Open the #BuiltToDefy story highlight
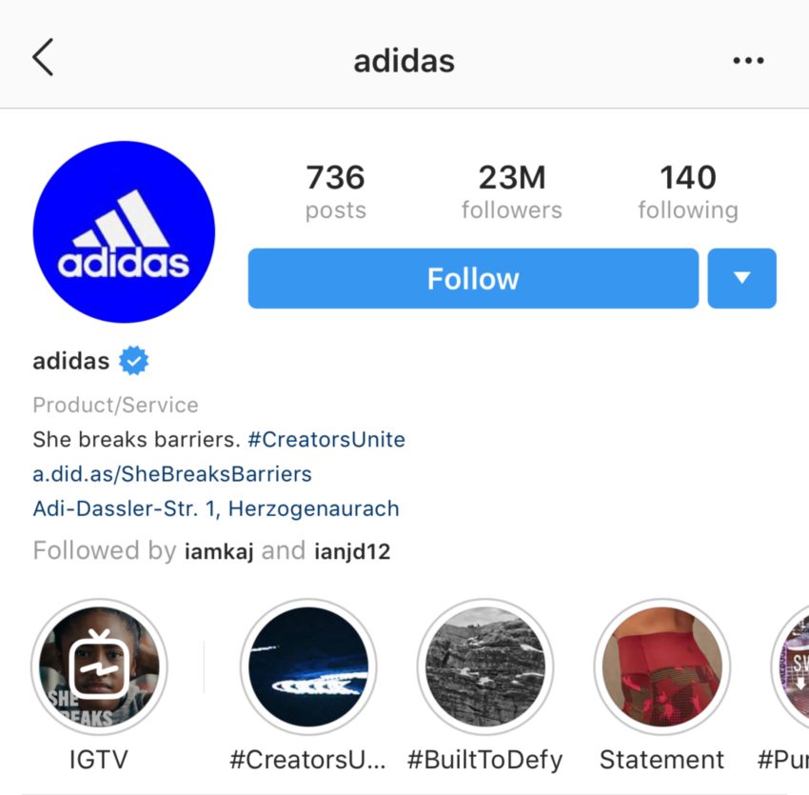This screenshot has height=795, width=809. tap(485, 666)
